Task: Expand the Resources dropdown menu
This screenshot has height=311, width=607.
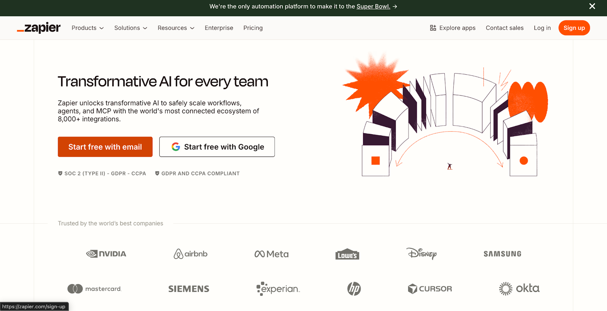Action: point(176,28)
